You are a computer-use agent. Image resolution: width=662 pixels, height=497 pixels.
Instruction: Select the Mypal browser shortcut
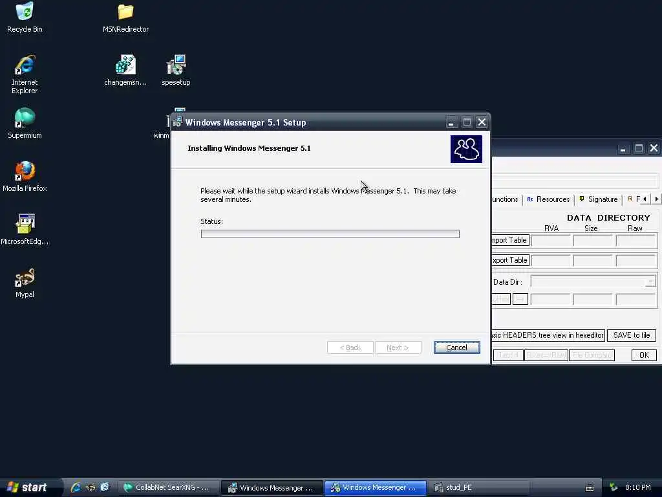25,283
